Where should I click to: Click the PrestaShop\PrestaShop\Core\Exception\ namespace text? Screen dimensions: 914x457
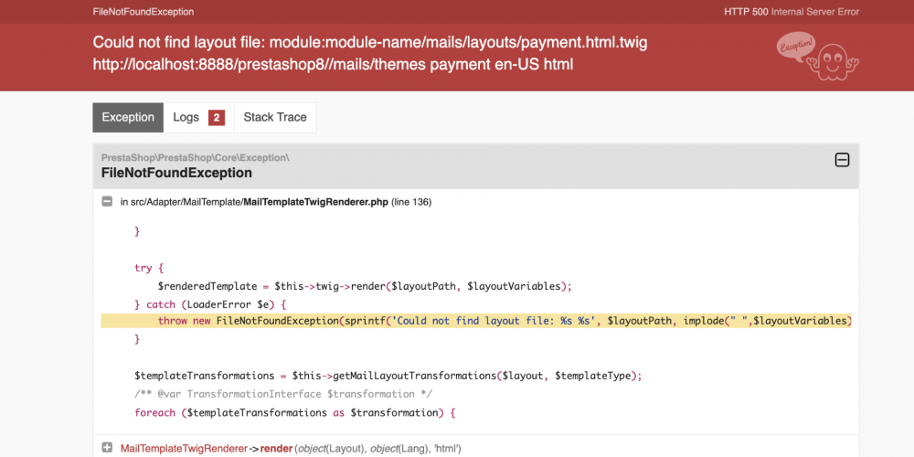196,157
